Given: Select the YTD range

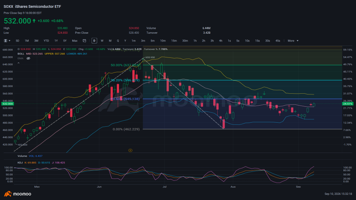Looking at the screenshot, I should click(46, 41).
